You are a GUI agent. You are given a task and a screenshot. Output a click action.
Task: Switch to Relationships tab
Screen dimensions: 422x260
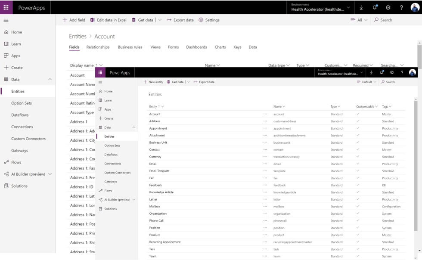click(98, 47)
